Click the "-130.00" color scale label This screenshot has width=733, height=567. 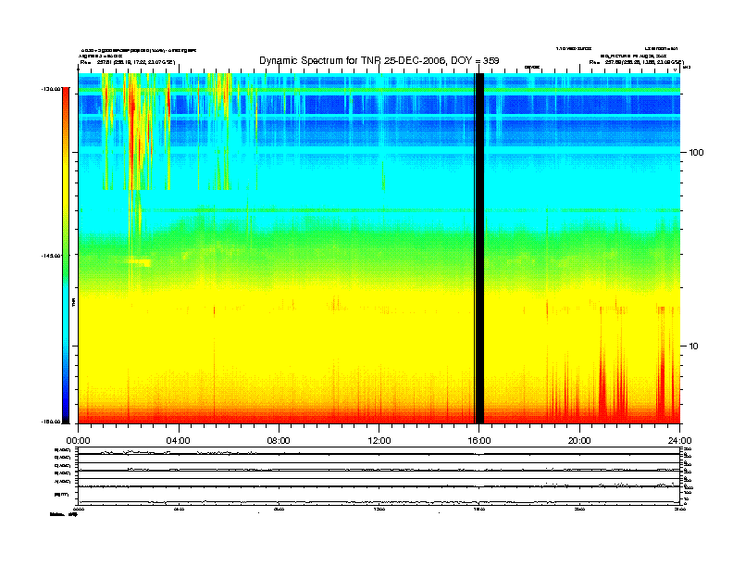(52, 88)
